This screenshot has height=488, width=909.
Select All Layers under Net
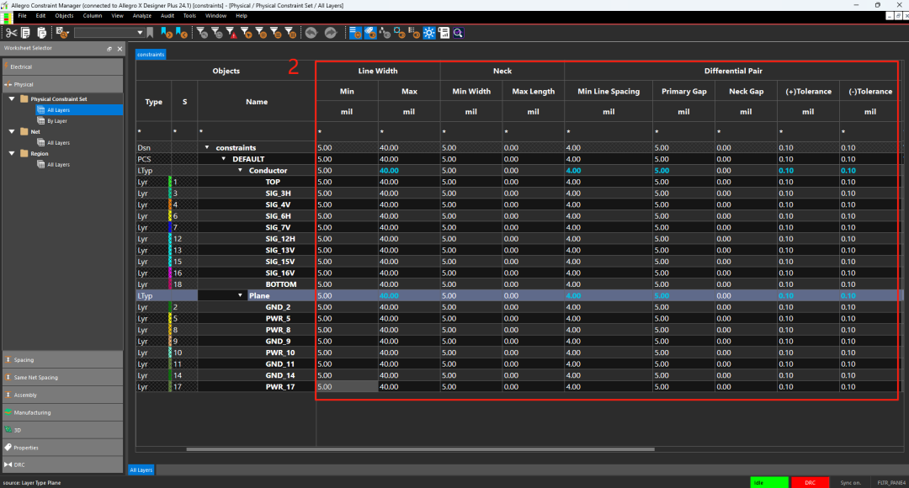(58, 142)
